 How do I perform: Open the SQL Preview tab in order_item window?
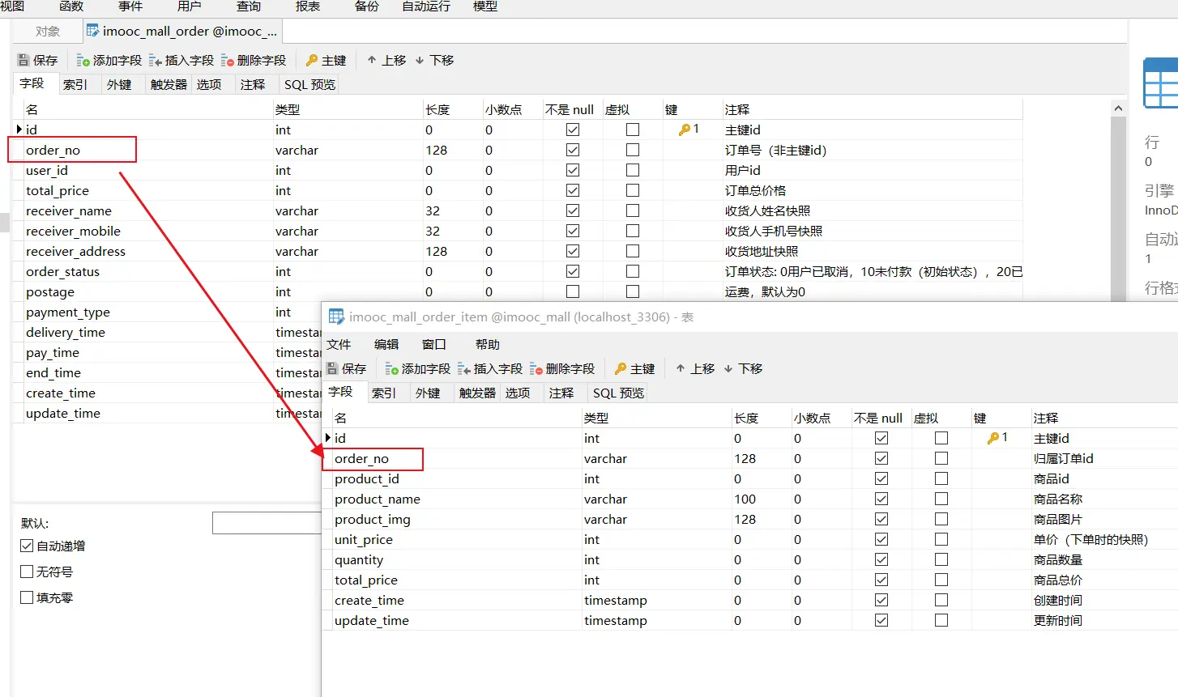pos(618,393)
